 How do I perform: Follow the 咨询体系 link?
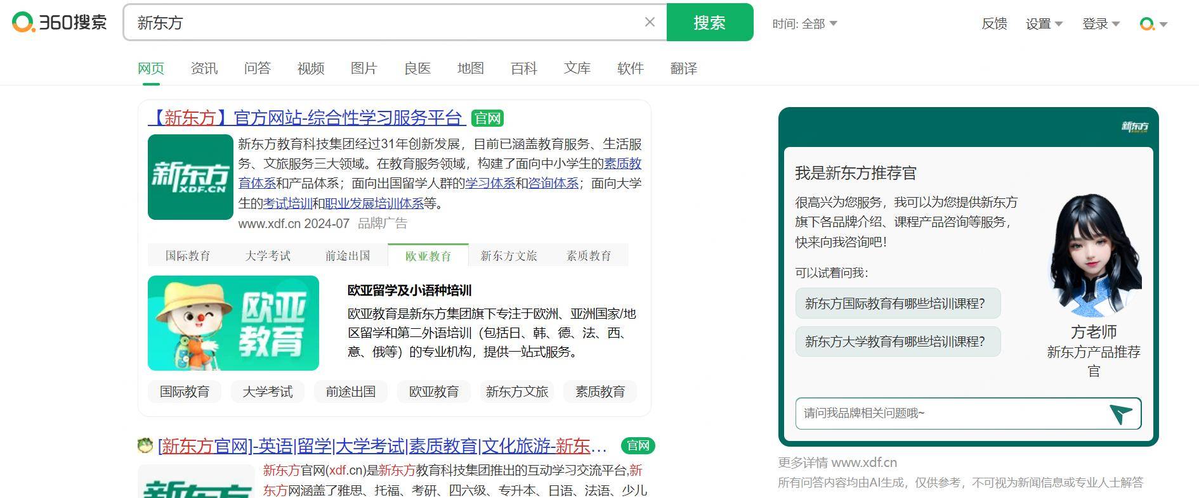point(553,184)
